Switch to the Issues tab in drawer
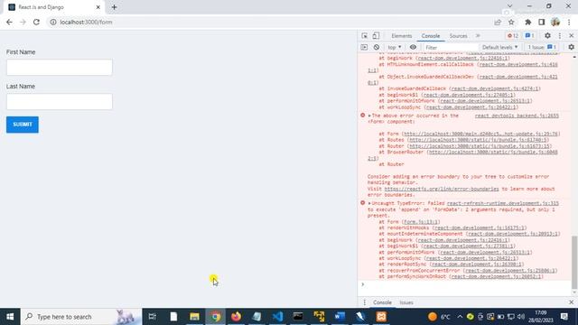Image resolution: width=578 pixels, height=325 pixels. pyautogui.click(x=406, y=302)
